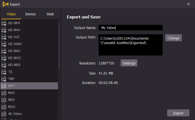The image size is (195, 120).
Task: Click the TS format icon
Action: point(4,72)
